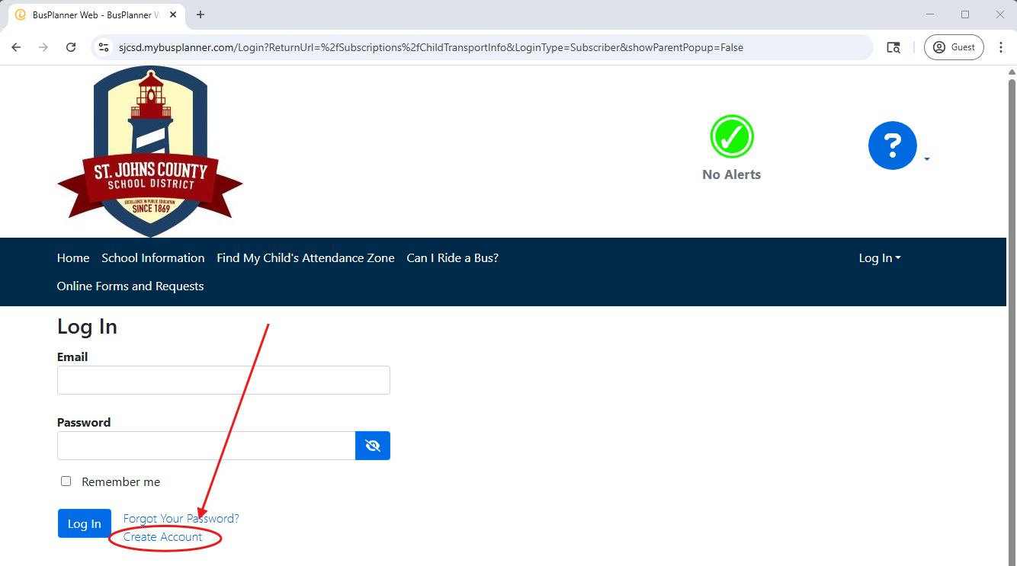Open School Information menu item
Viewport: 1017px width, 566px height.
[153, 258]
